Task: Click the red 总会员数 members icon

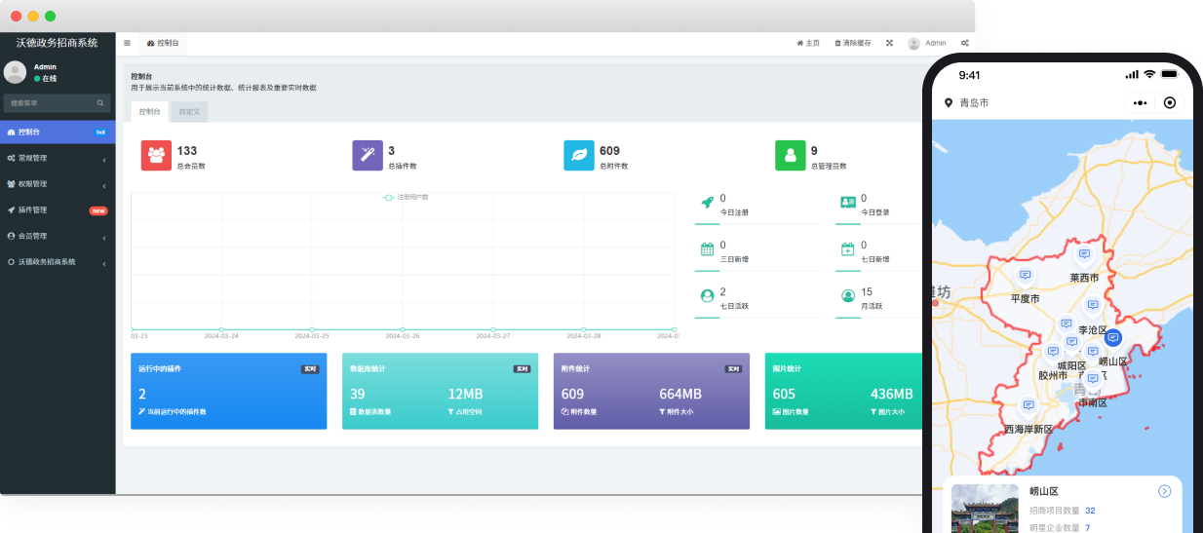Action: (x=156, y=156)
